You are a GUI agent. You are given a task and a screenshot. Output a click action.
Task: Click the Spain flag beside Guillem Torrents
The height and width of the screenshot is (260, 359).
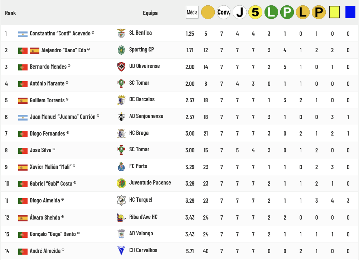[x=23, y=100]
